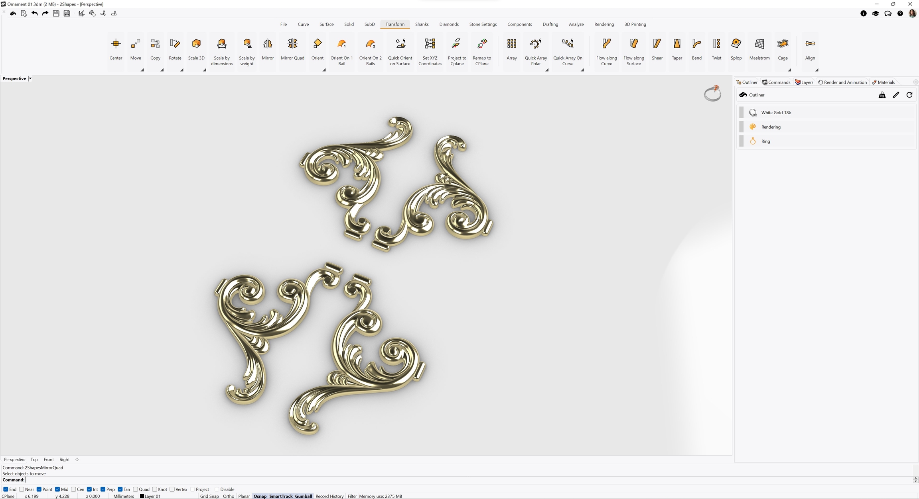919x499 pixels.
Task: Expand the Rotate tool flyout arrow
Action: pyautogui.click(x=181, y=70)
